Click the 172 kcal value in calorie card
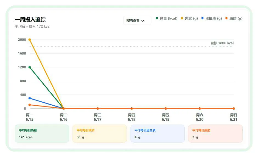258x157 pixels. 25,137
